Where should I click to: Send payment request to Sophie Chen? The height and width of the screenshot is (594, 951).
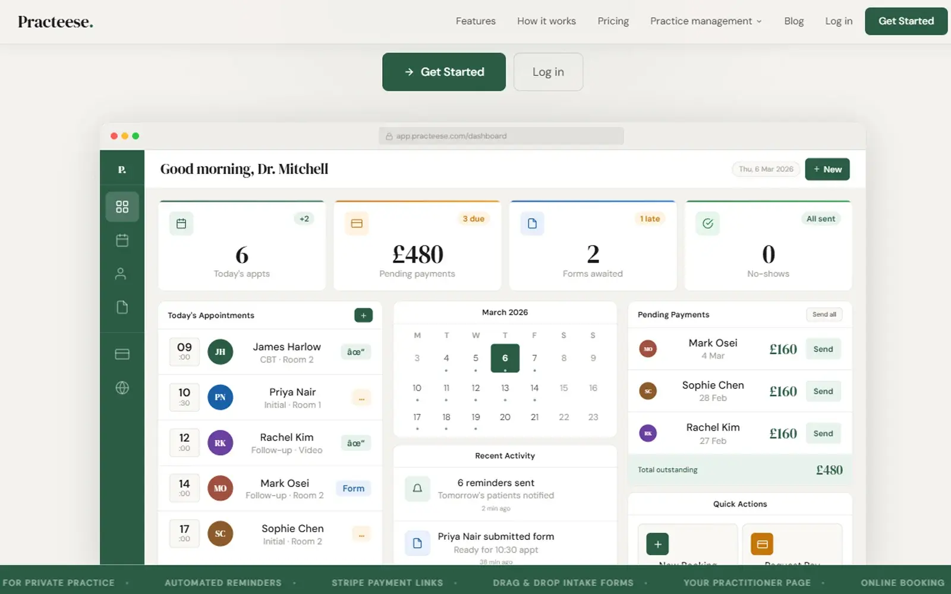(x=823, y=391)
